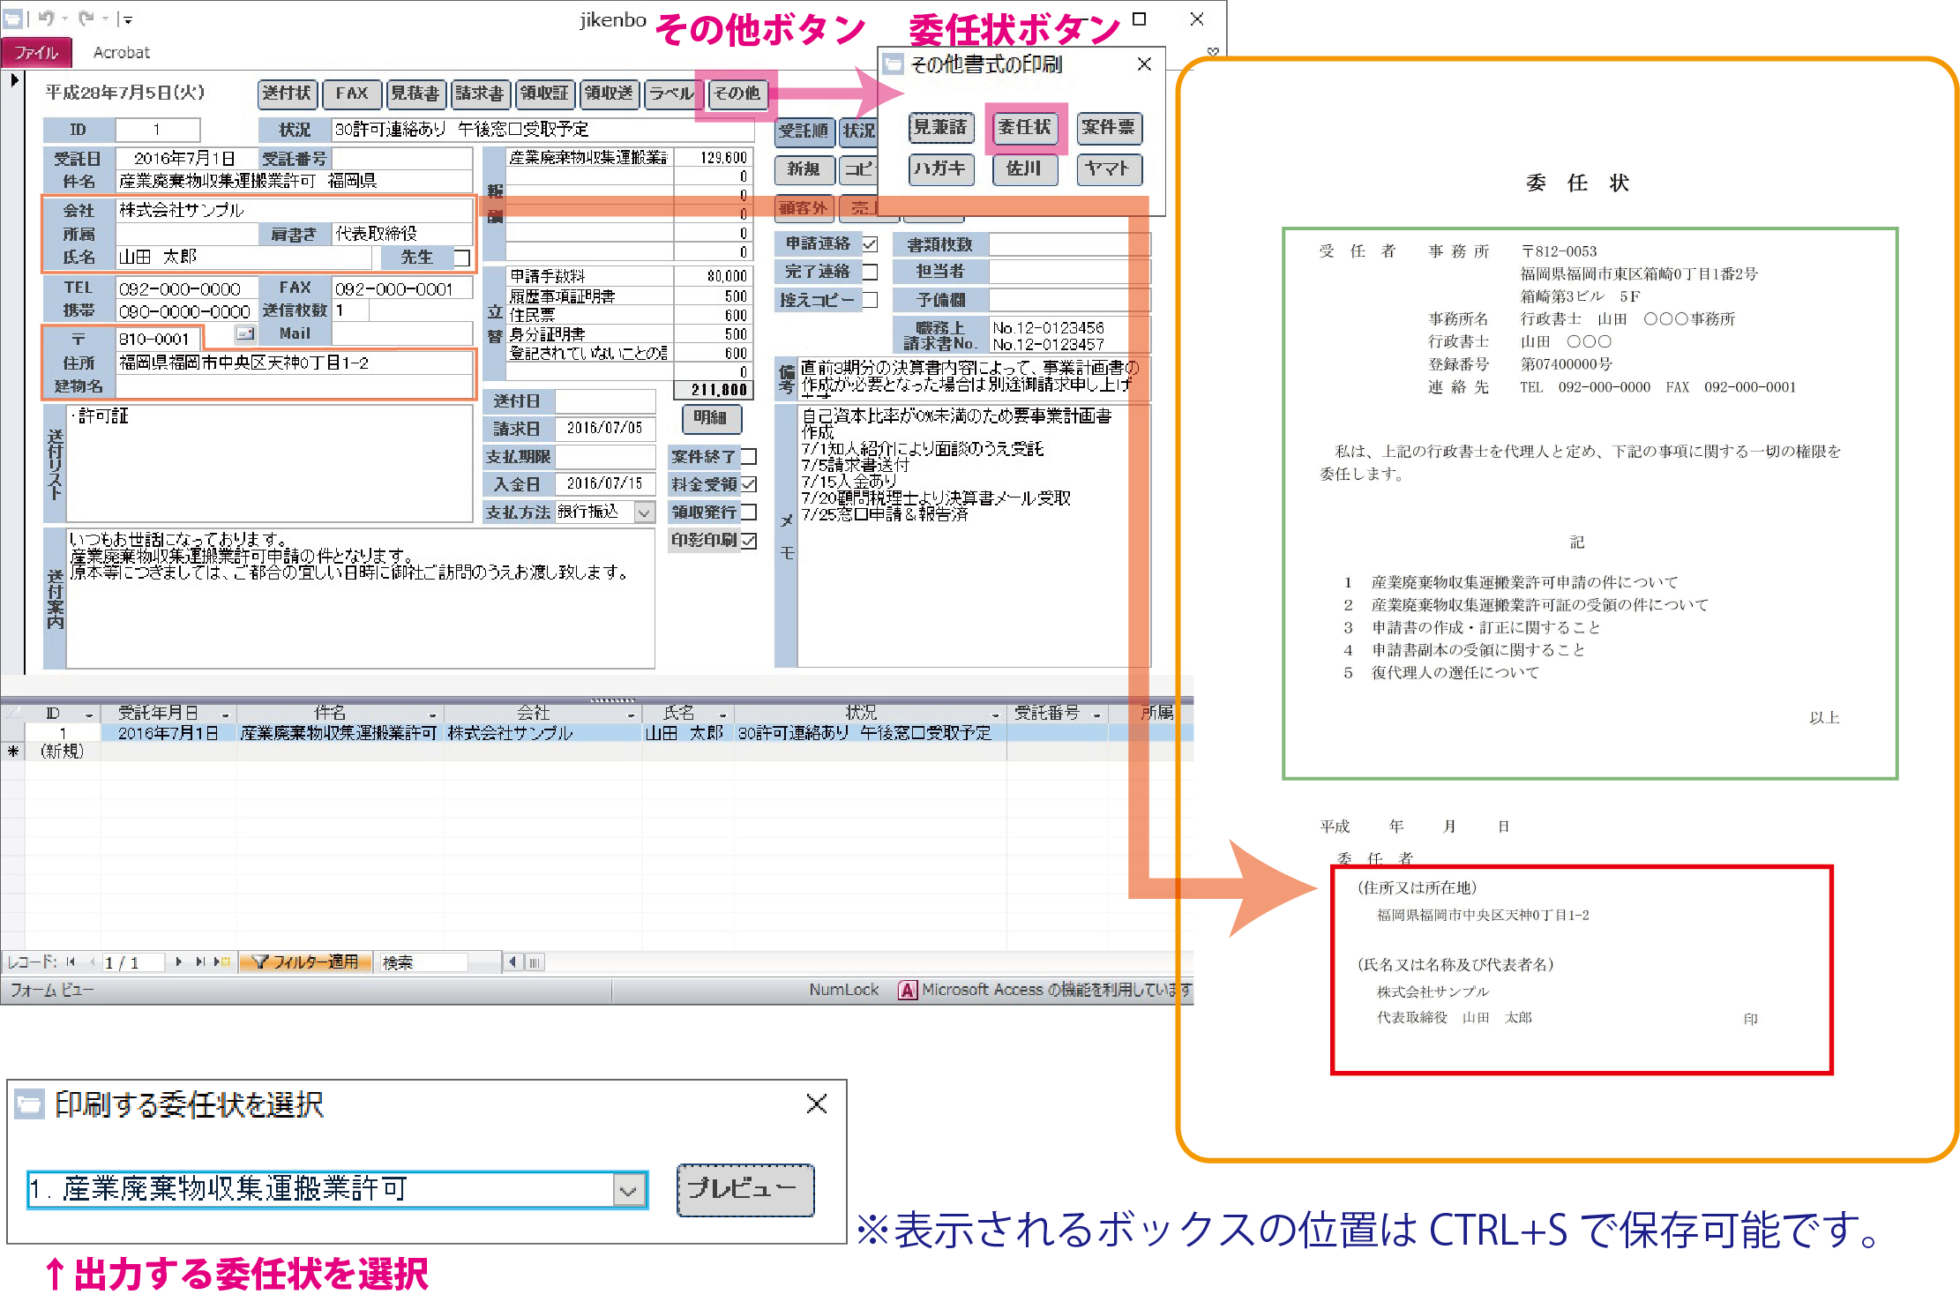Toggle the 先生 checkbox

[x=461, y=258]
